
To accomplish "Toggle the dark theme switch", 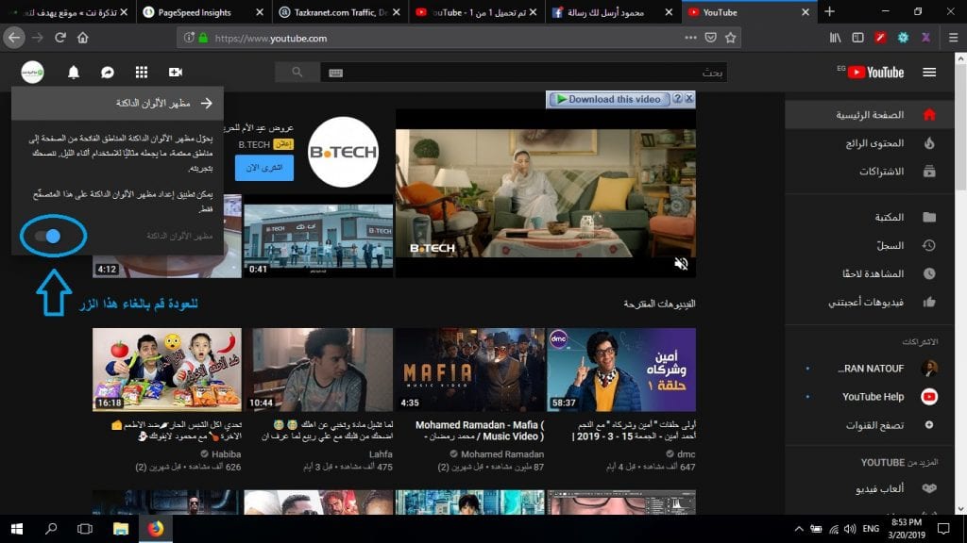I will point(48,236).
